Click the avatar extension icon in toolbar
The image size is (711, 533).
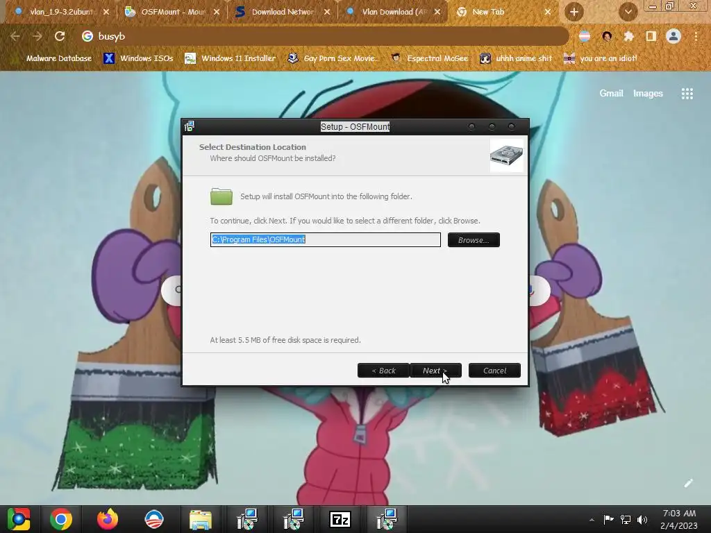coord(607,36)
